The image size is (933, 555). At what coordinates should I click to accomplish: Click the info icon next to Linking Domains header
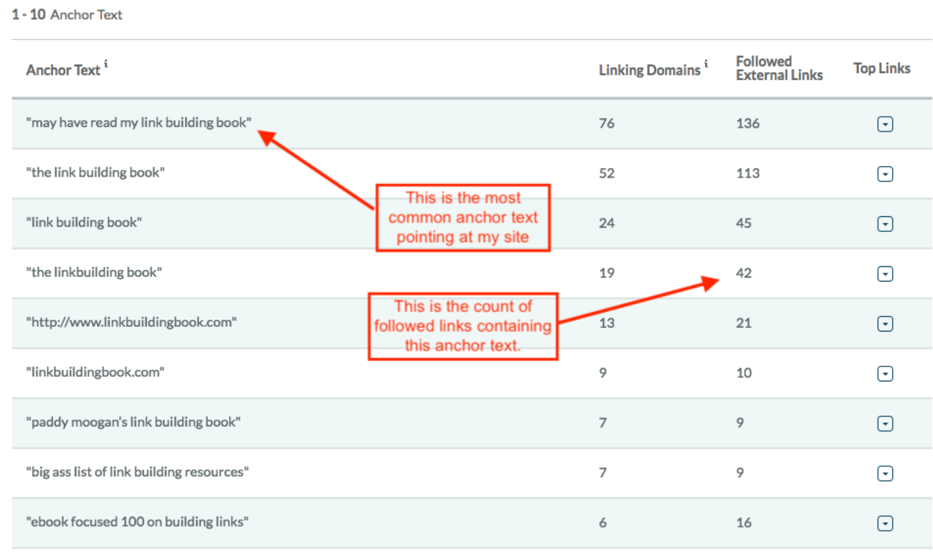[706, 63]
